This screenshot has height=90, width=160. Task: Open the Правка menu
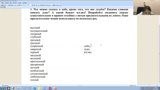point(7,3)
